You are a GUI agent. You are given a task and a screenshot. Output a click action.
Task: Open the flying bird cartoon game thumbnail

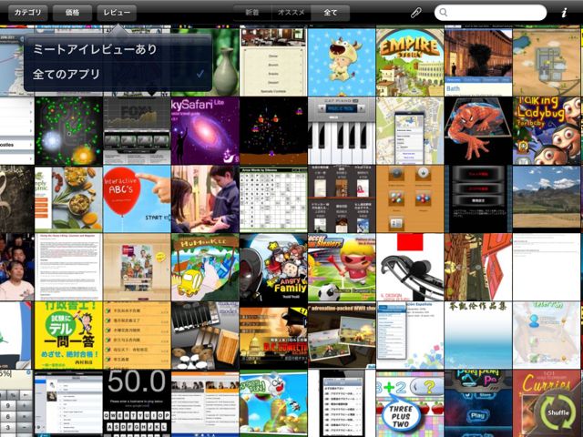coord(273,403)
